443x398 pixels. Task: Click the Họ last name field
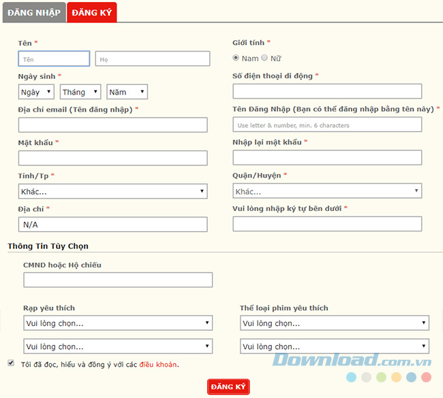[152, 59]
